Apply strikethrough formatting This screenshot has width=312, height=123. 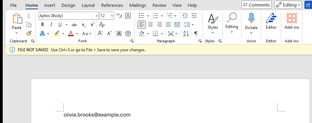coord(74,25)
